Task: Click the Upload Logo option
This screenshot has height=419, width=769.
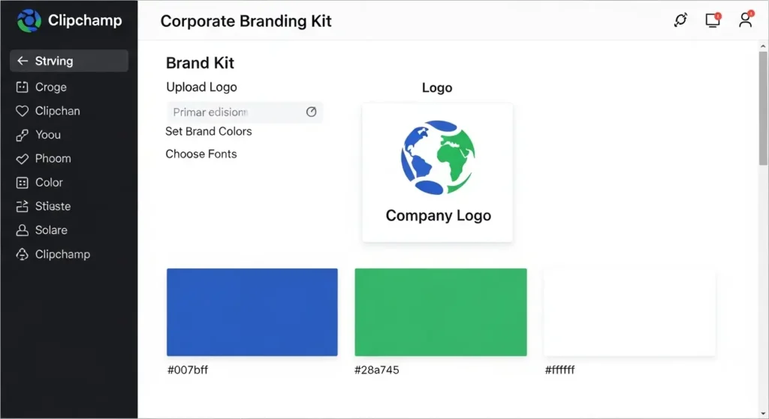Action: (201, 87)
